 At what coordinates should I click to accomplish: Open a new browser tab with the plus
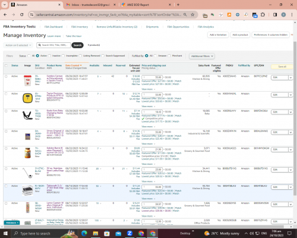[178, 5]
